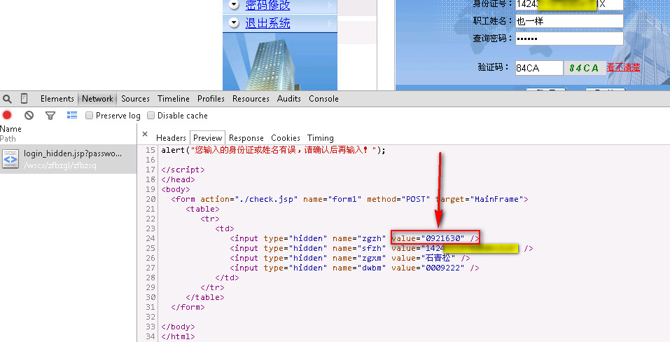The image size is (670, 342).
Task: Click the alert message code on line 15
Action: pyautogui.click(x=274, y=150)
